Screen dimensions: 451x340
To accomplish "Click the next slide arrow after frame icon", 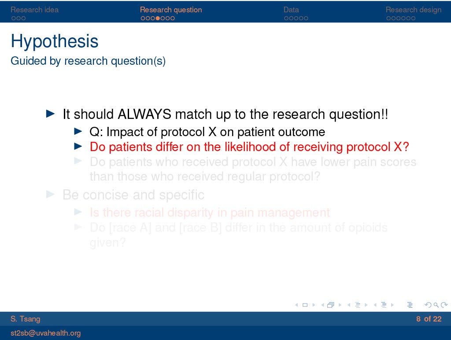I will (313, 305).
